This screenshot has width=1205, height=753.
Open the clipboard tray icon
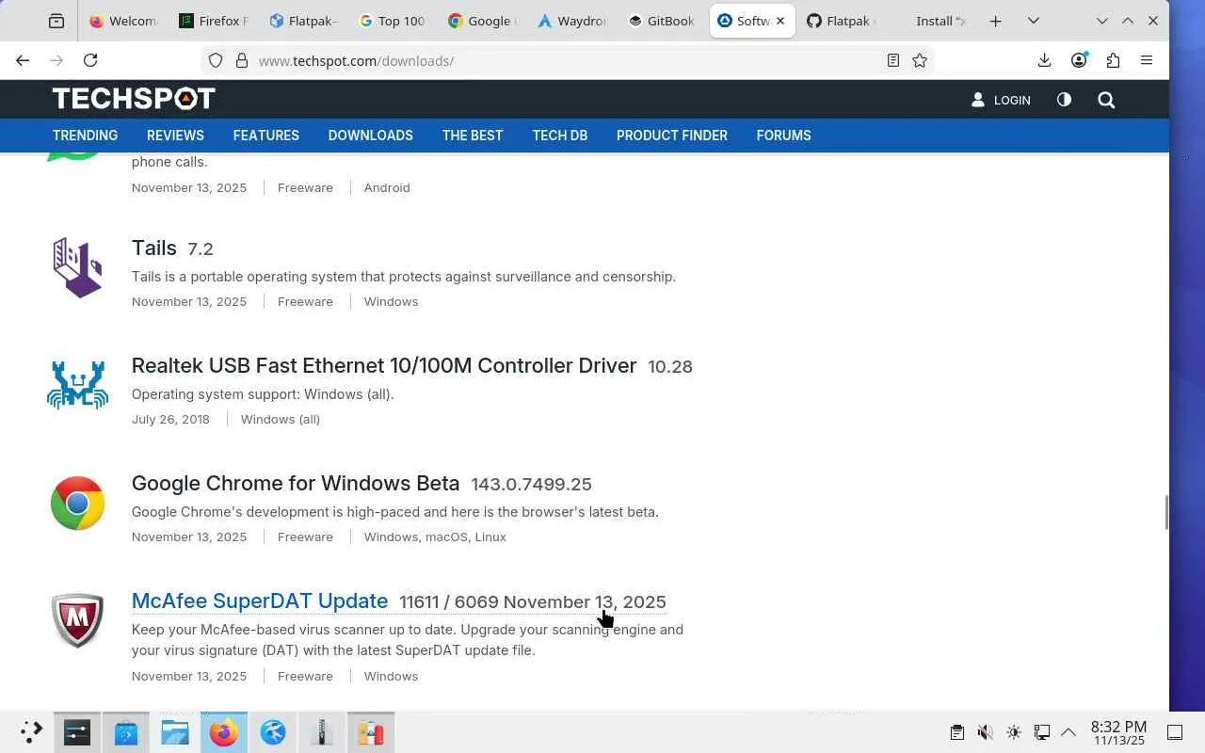pyautogui.click(x=956, y=732)
